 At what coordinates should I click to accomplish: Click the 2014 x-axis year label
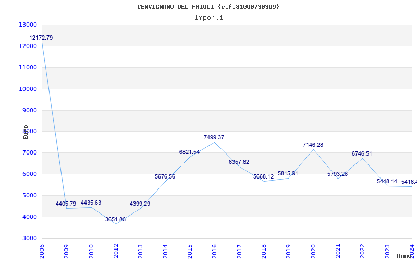click(165, 252)
